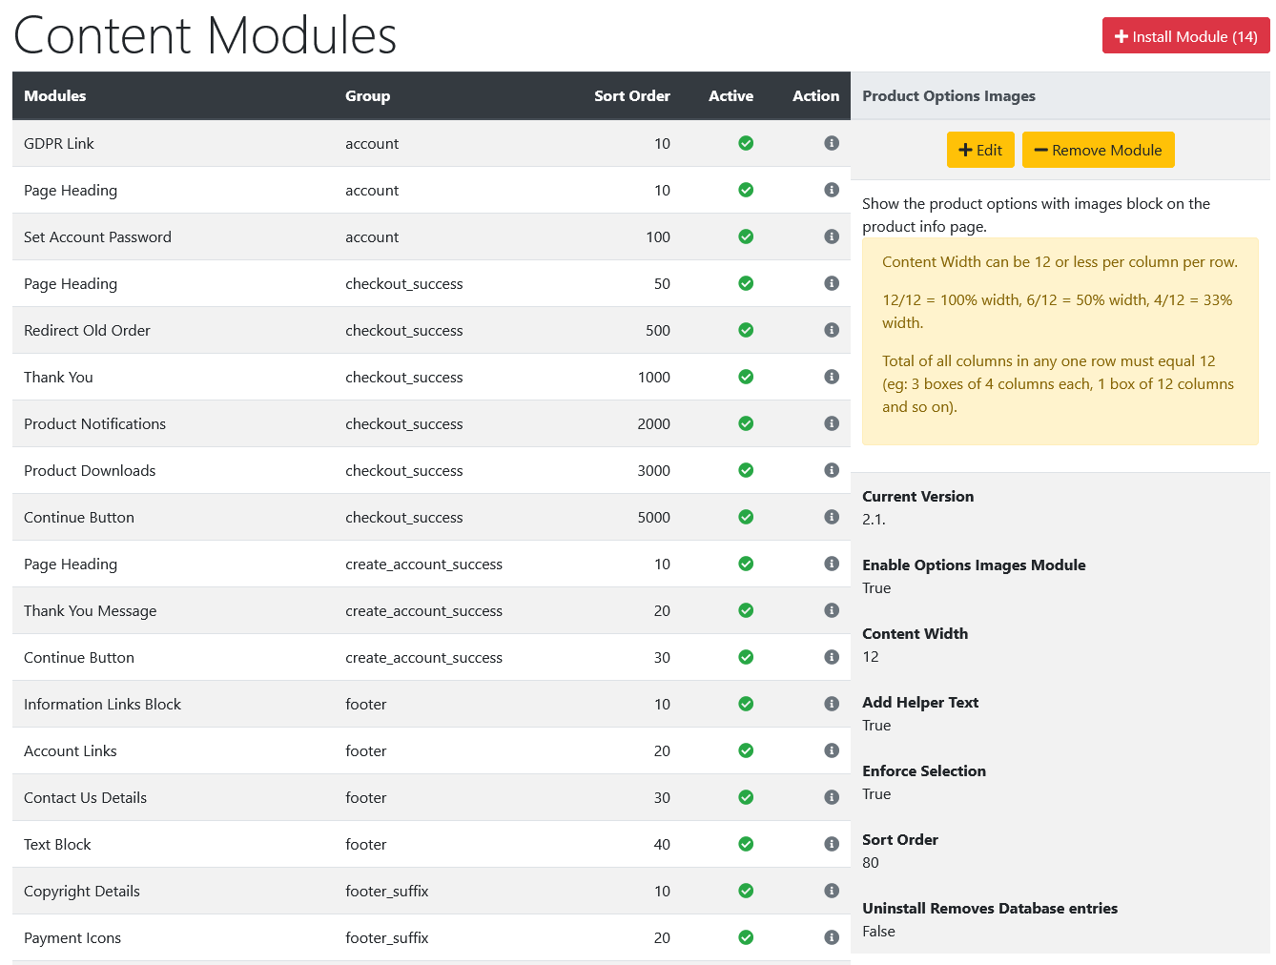Click the Modules column header
The width and height of the screenshot is (1276, 965).
(54, 95)
